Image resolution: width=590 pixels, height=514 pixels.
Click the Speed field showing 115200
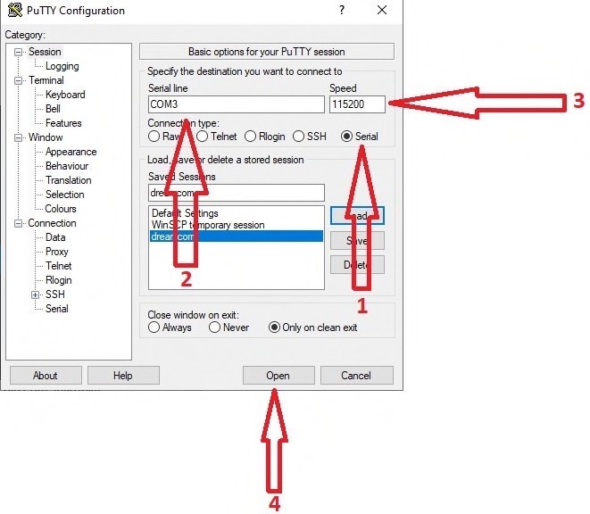pyautogui.click(x=357, y=104)
